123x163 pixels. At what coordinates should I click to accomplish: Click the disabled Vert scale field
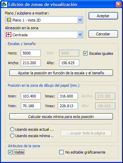[69, 53]
